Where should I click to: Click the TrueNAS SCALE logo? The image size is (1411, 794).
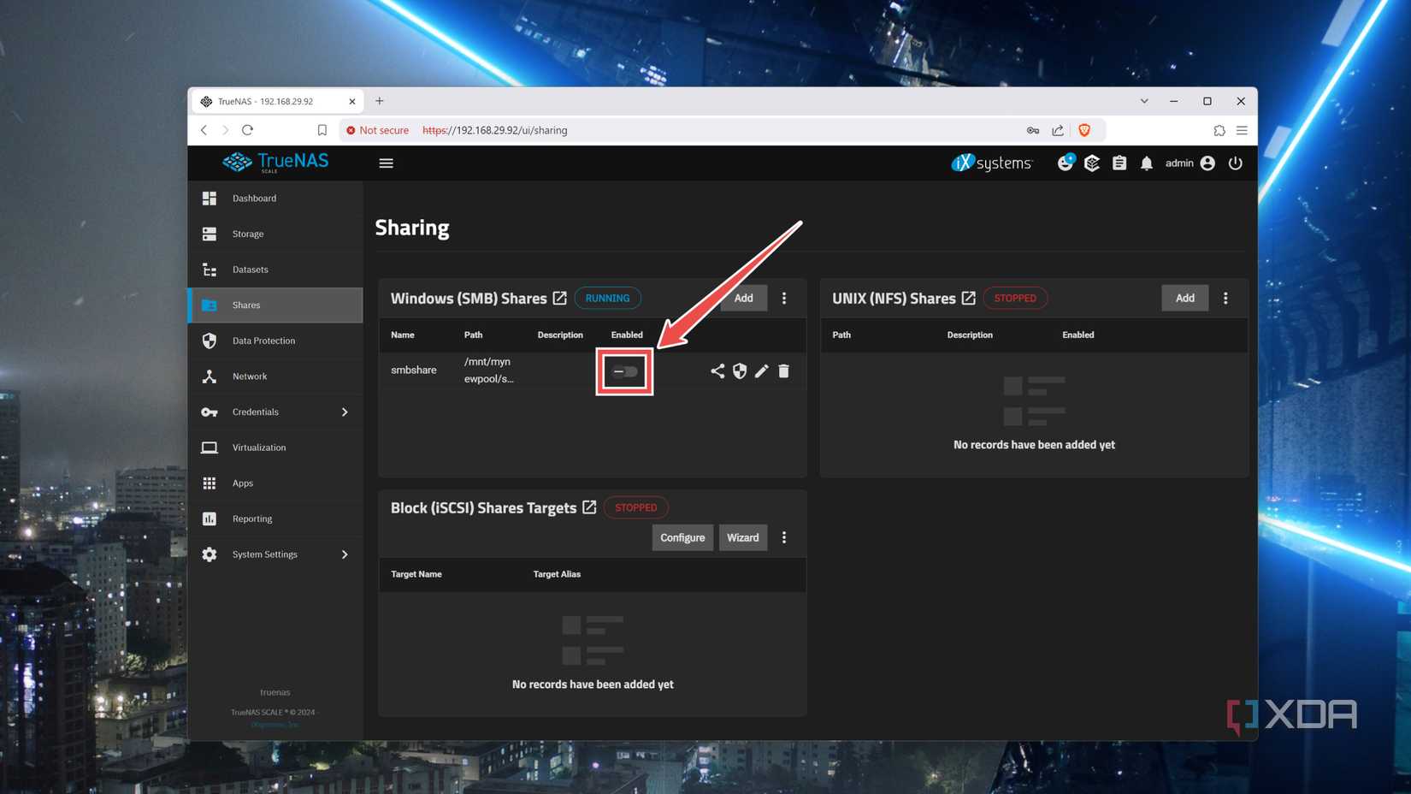(x=275, y=163)
